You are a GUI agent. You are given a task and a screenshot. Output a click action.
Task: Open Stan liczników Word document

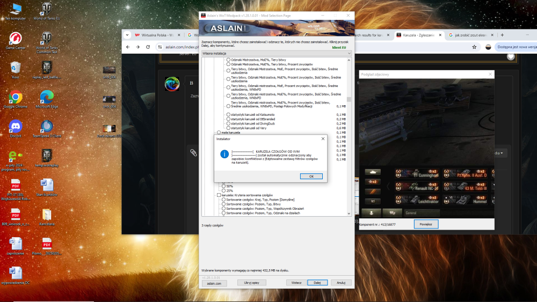(x=47, y=188)
